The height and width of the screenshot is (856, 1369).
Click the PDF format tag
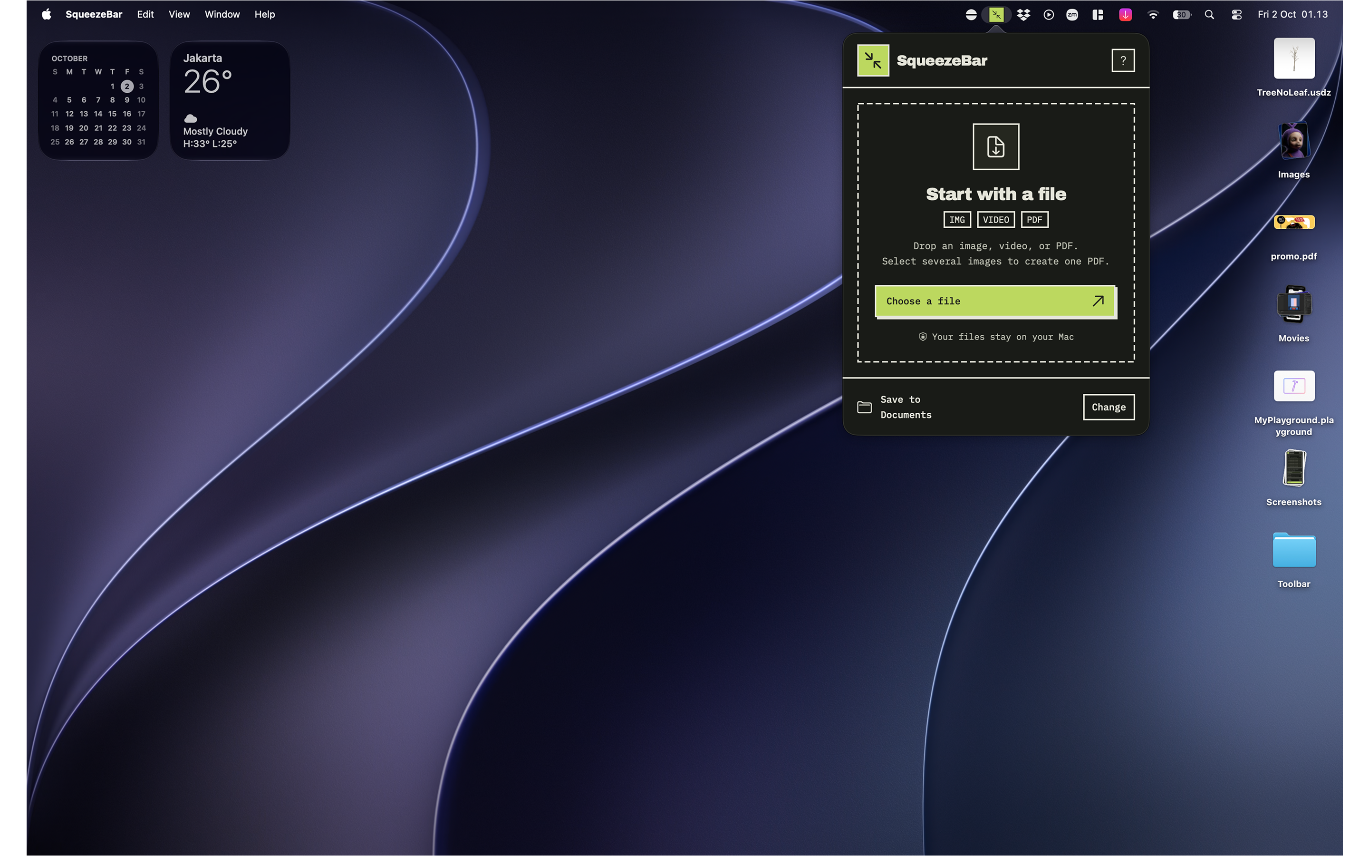[1034, 220]
